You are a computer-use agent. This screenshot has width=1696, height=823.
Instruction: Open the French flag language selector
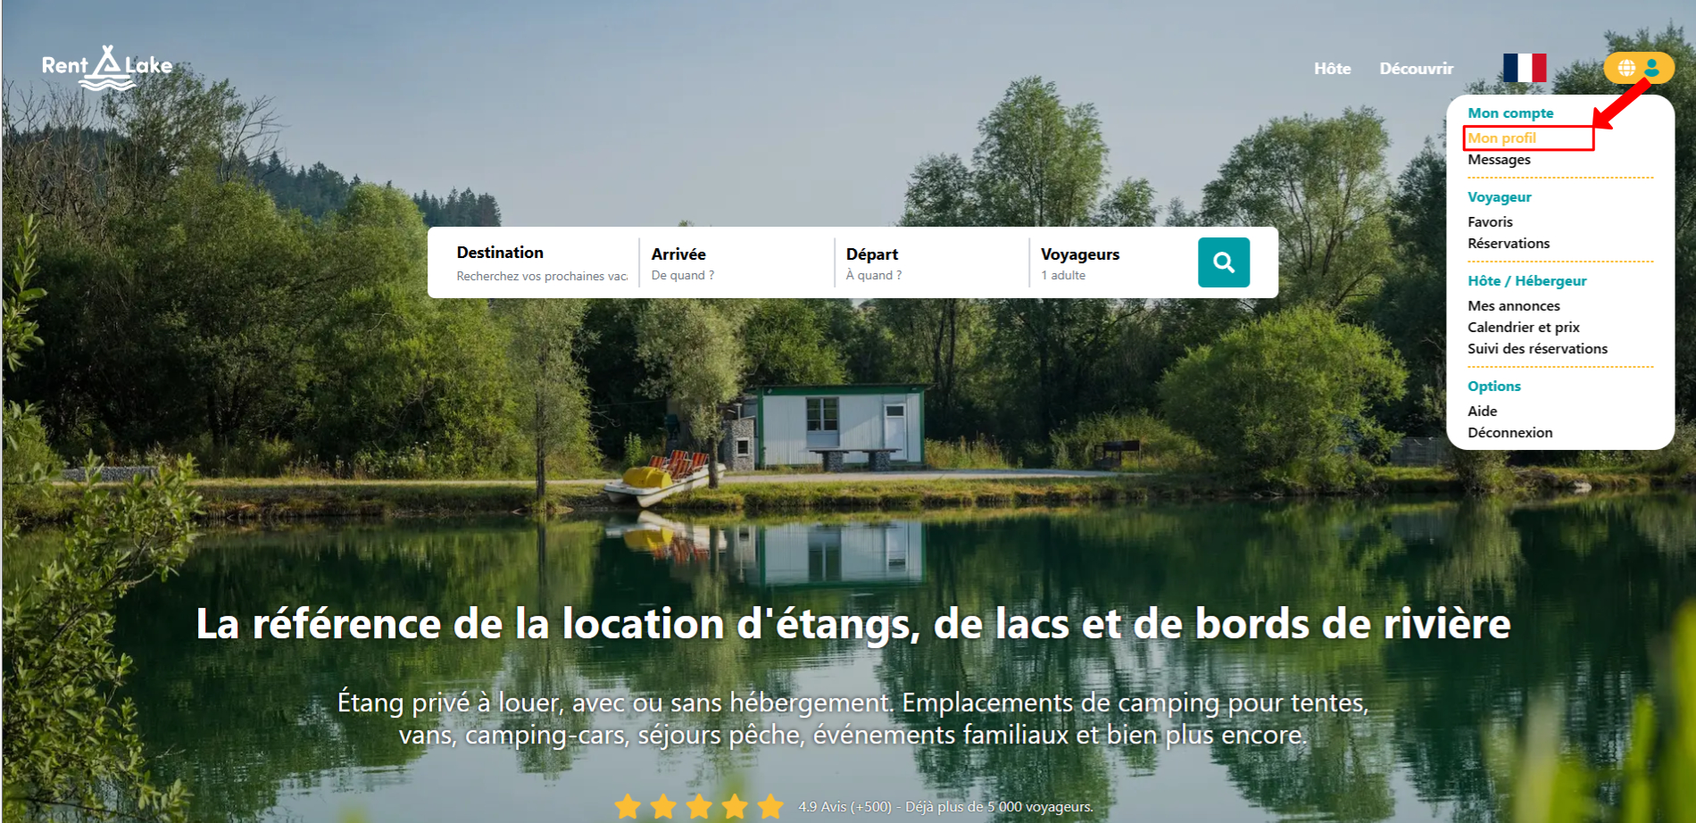pos(1524,68)
